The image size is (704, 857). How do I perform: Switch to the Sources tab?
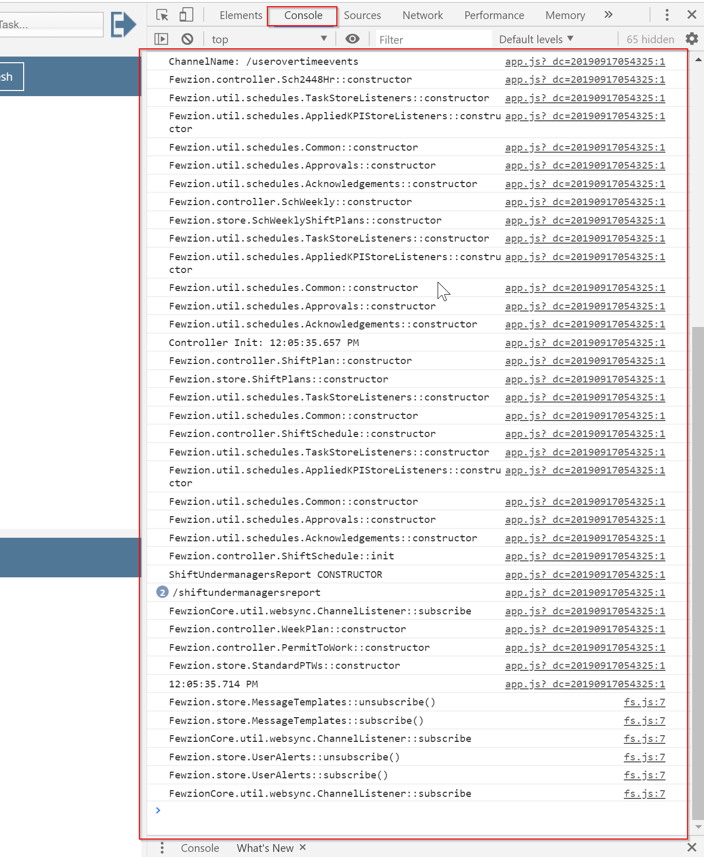pyautogui.click(x=362, y=15)
